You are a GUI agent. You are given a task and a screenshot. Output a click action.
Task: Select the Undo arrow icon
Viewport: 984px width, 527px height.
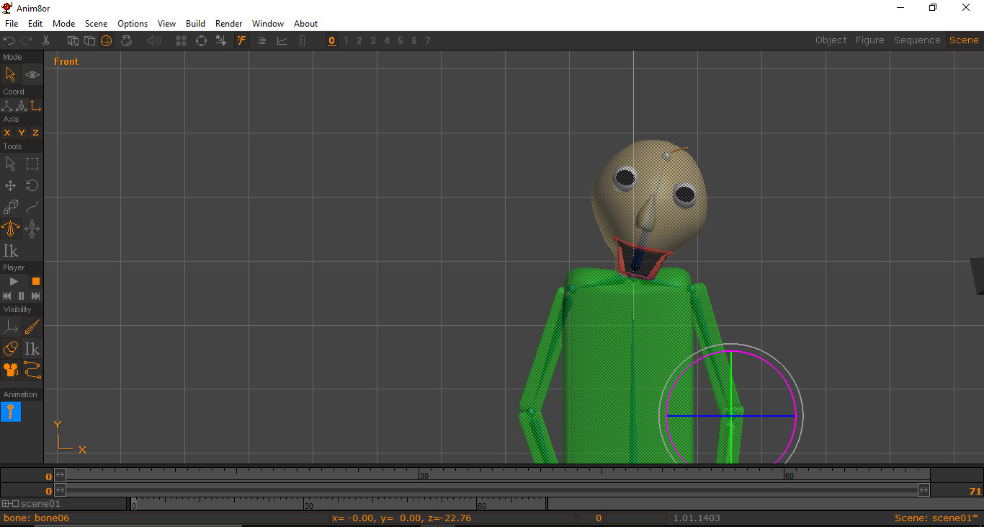coord(9,40)
